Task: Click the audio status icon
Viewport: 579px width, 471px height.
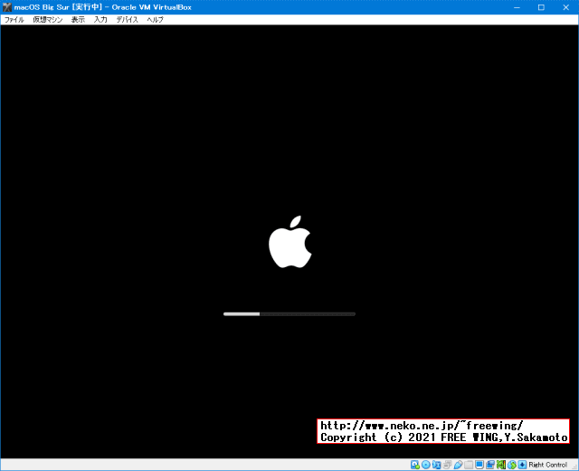Action: (x=436, y=465)
